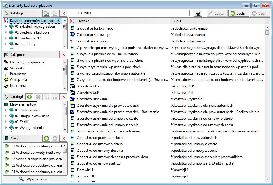This screenshot has width=273, height=185.
Task: Click the Dodaj button
Action: coord(238,13)
